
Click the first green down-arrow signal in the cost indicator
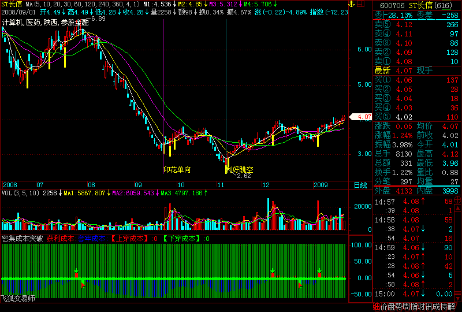(x=76, y=271)
